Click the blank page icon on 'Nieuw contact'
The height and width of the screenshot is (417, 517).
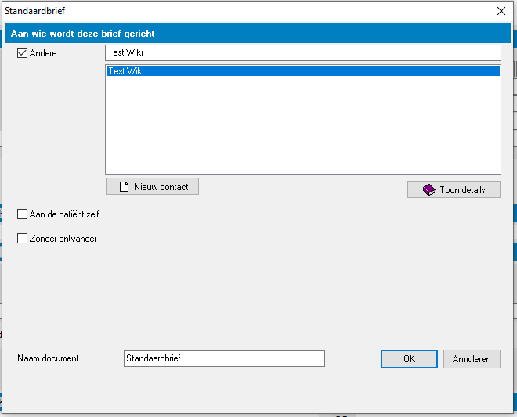(x=124, y=187)
